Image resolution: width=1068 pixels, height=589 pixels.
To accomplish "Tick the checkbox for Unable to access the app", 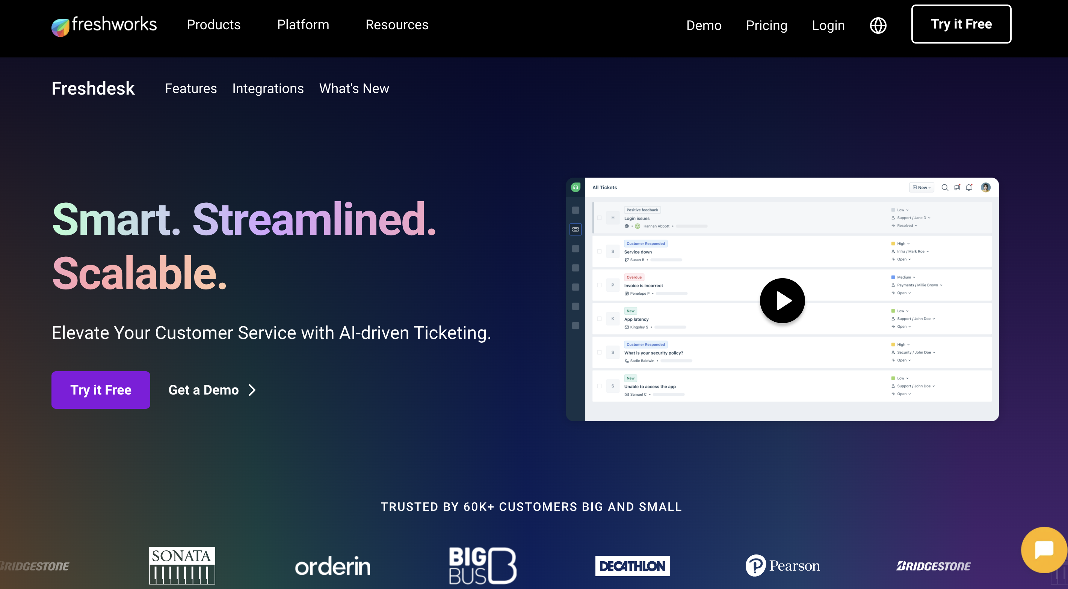I will (599, 386).
